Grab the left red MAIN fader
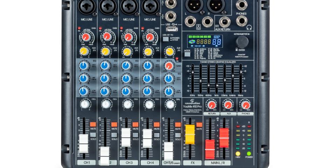The image size is (336, 168). pos(210,149)
